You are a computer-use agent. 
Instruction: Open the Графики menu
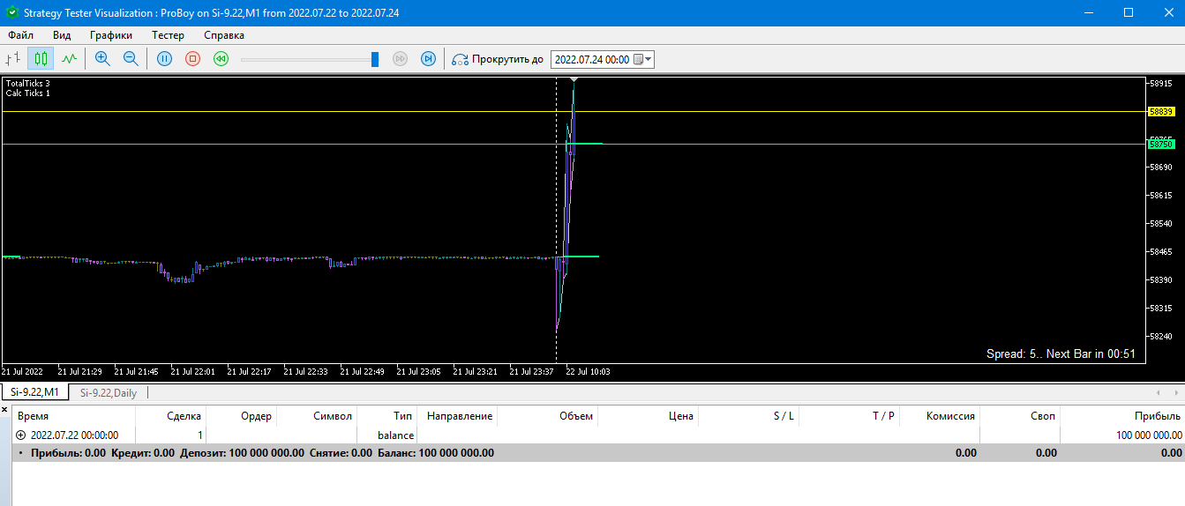111,35
